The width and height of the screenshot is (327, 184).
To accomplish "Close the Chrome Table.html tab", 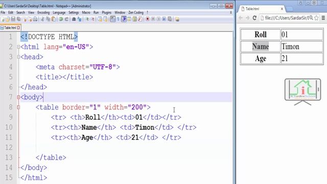I will click(282, 9).
